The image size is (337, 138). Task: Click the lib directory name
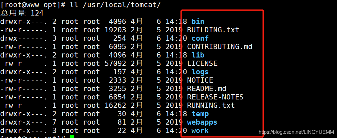coord(198,55)
